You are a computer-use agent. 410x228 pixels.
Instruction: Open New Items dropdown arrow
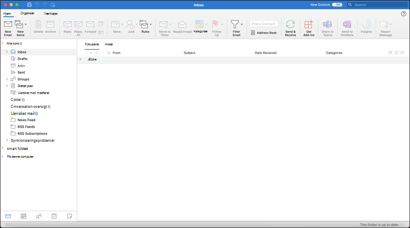click(25, 24)
